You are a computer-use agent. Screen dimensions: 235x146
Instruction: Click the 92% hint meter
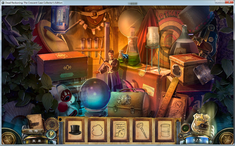(197, 140)
